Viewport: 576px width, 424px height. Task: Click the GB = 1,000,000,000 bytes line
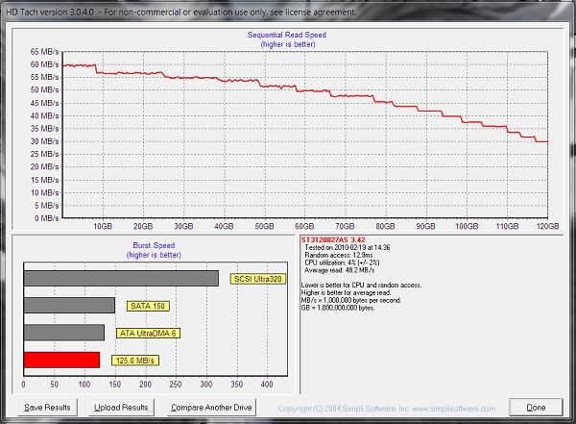point(338,308)
